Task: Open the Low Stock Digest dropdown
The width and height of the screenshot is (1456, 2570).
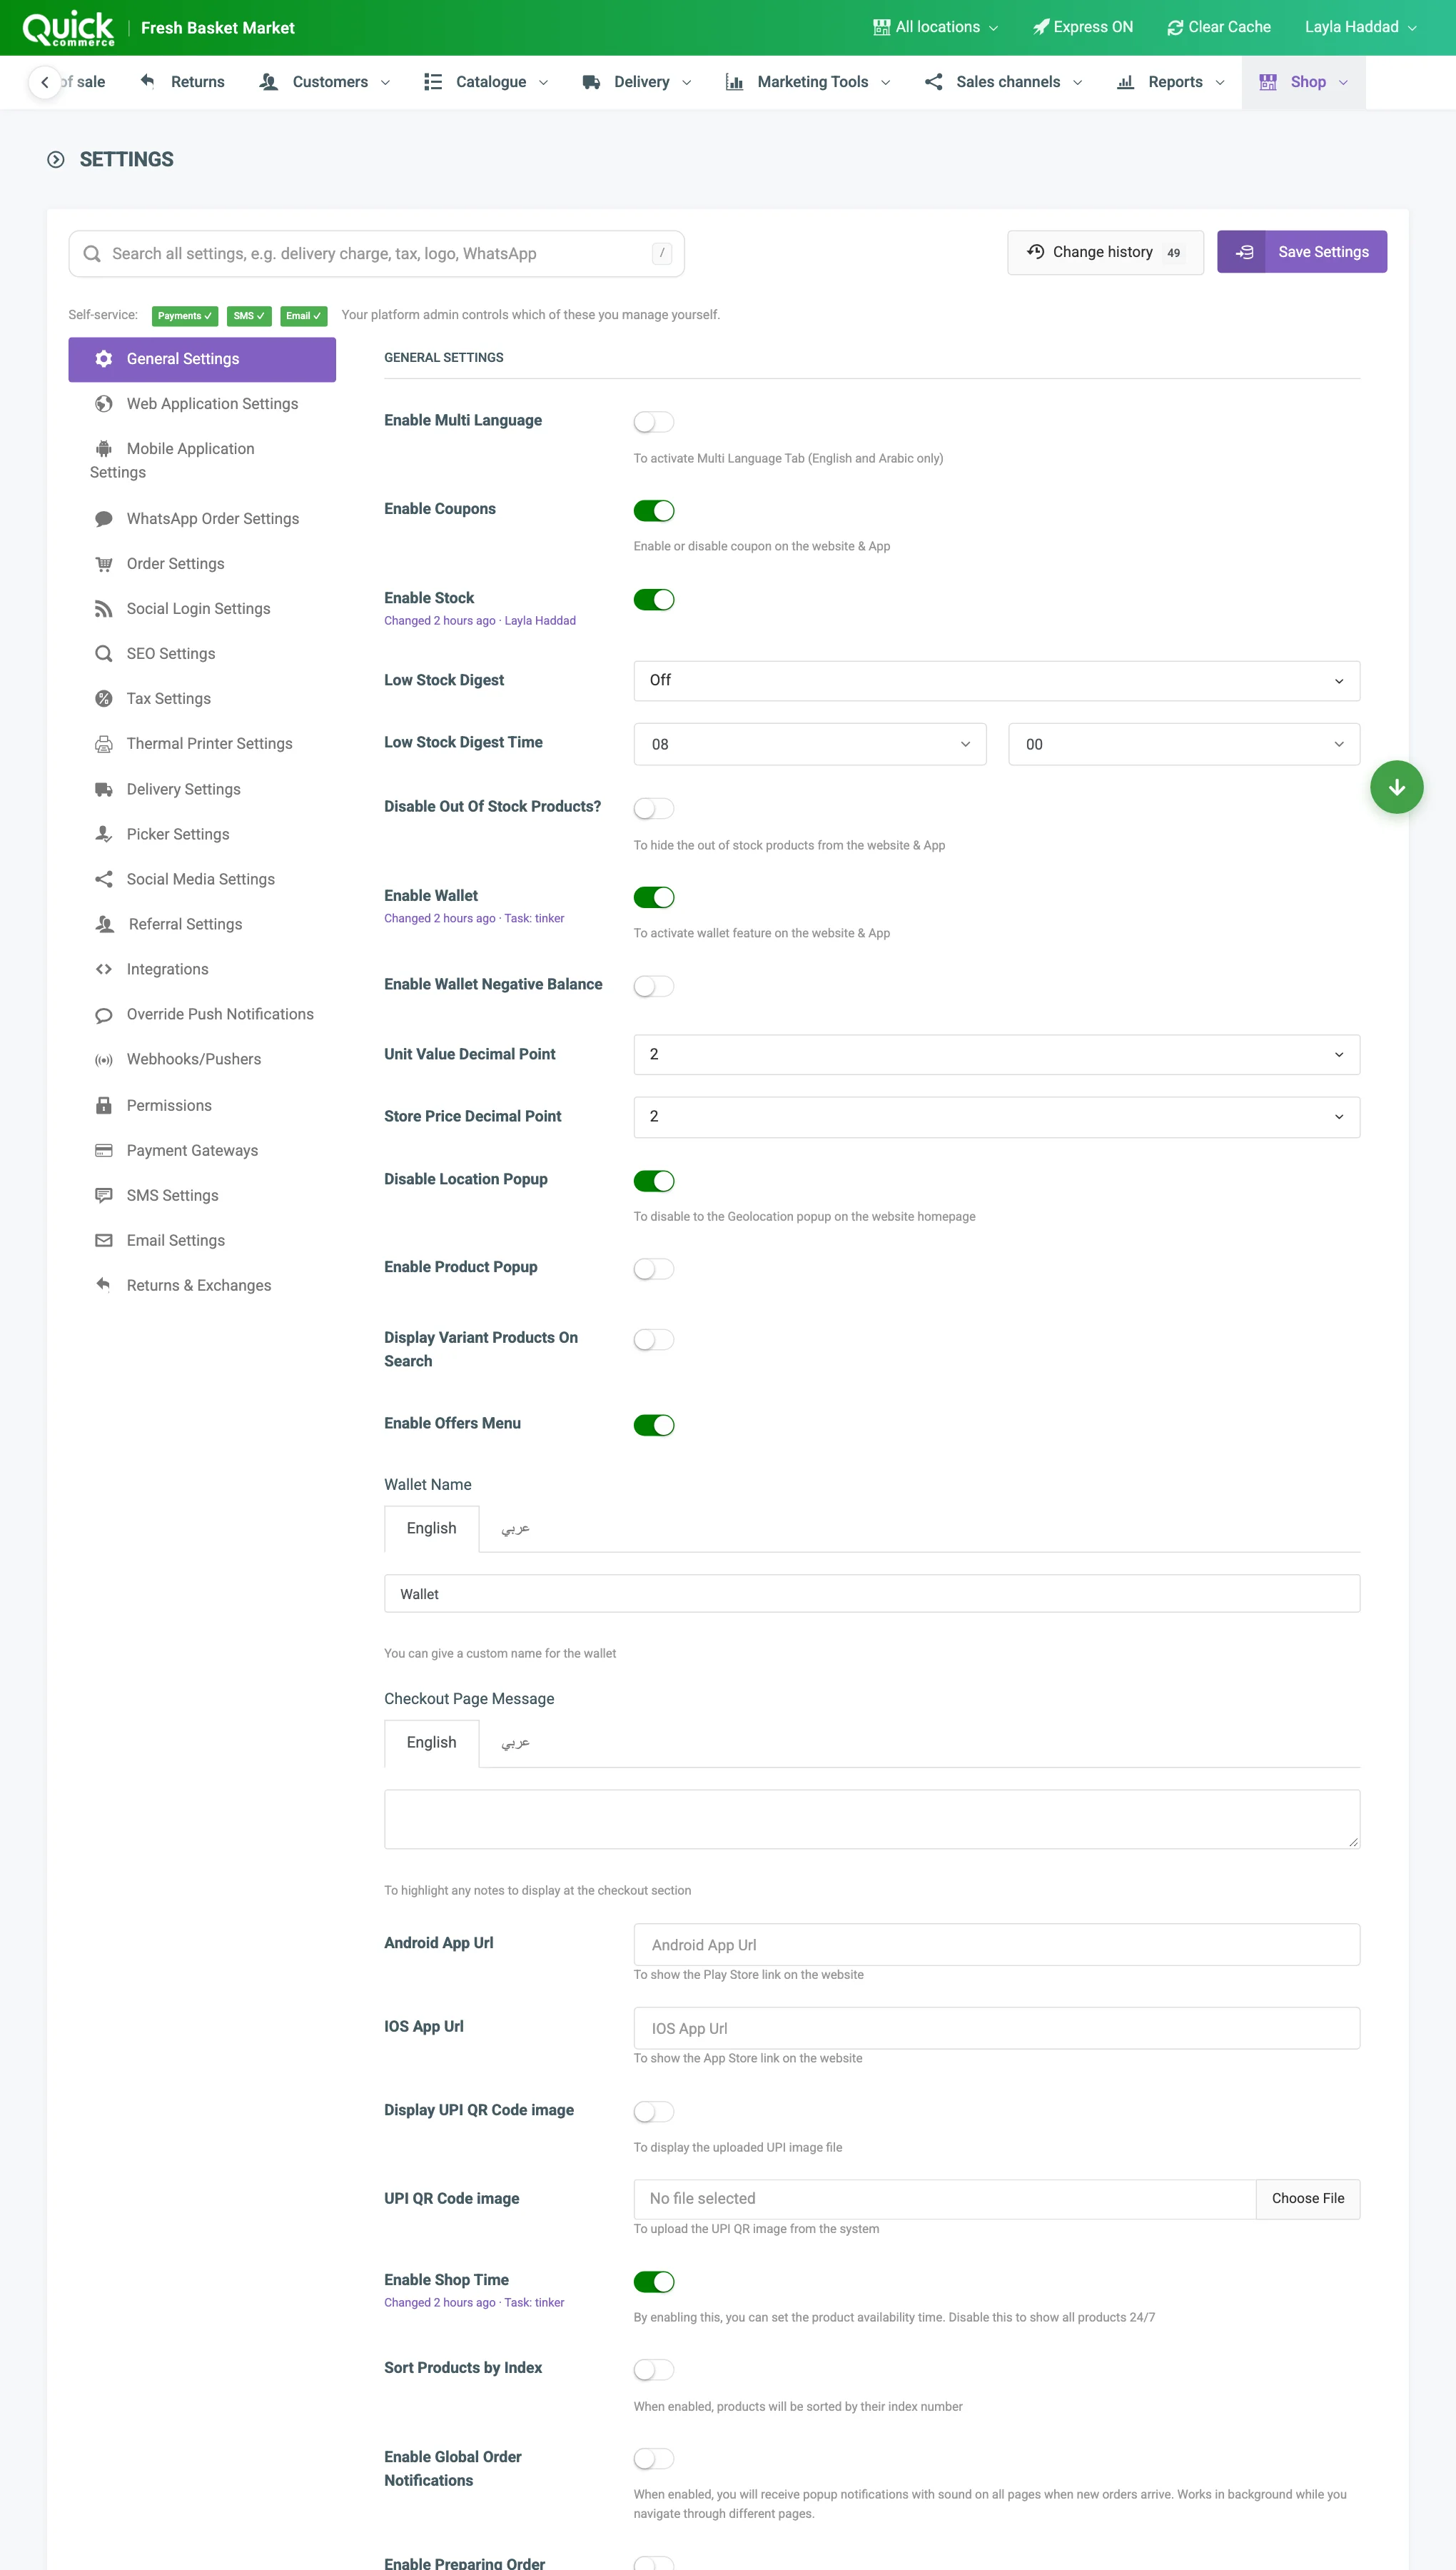Action: tap(996, 681)
